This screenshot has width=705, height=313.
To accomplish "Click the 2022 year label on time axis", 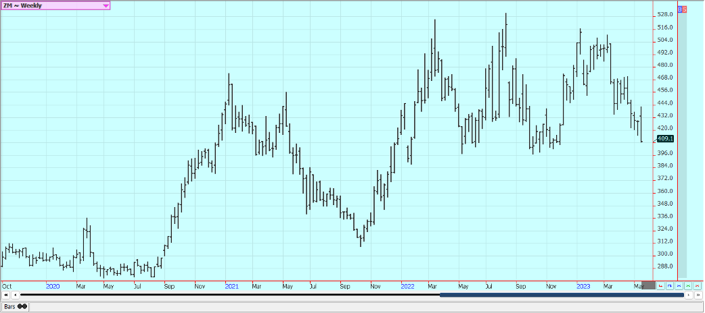I will point(408,285).
